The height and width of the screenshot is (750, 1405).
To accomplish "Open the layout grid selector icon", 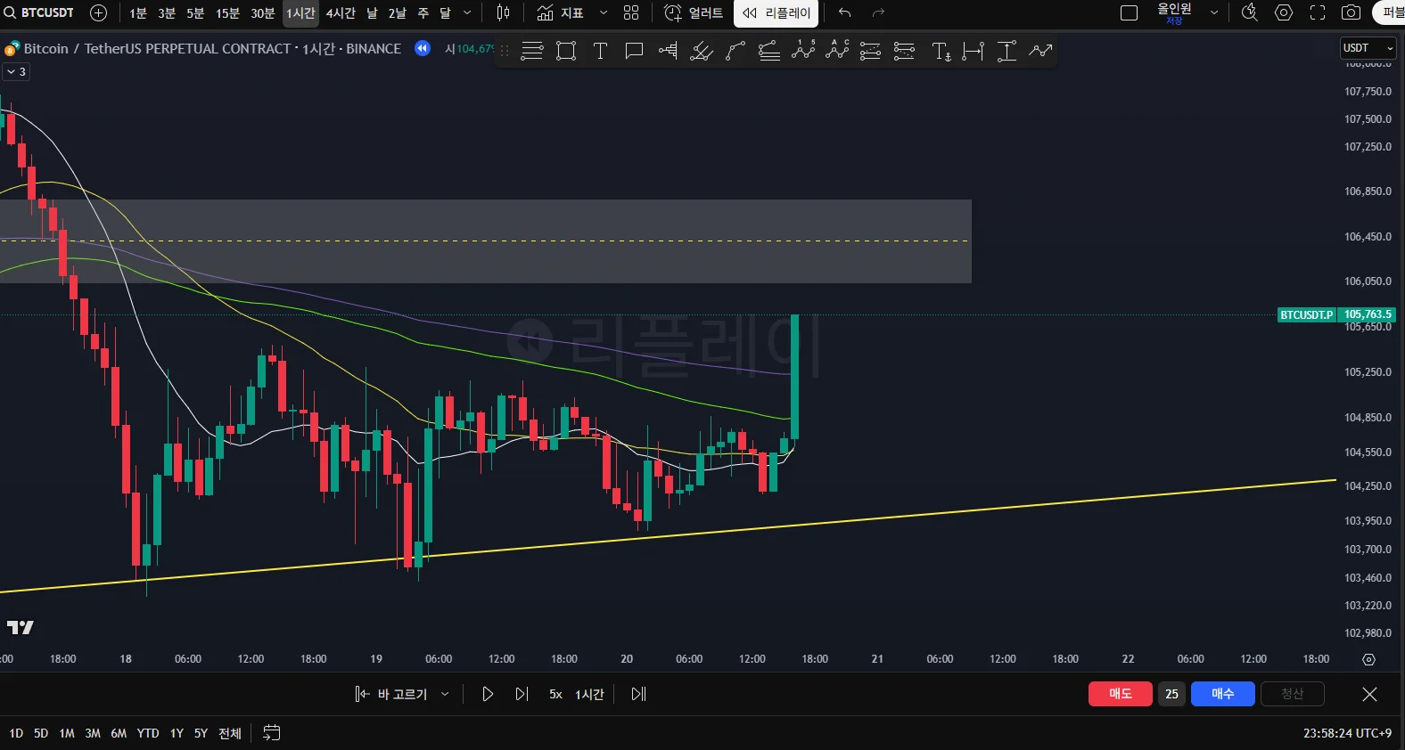I will [x=631, y=12].
